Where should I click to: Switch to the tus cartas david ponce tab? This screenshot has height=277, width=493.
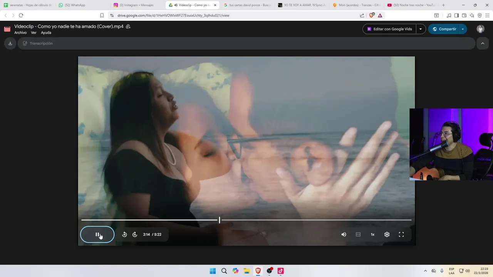247,5
